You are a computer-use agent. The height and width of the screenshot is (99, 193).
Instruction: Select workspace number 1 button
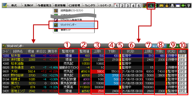click(117, 6)
